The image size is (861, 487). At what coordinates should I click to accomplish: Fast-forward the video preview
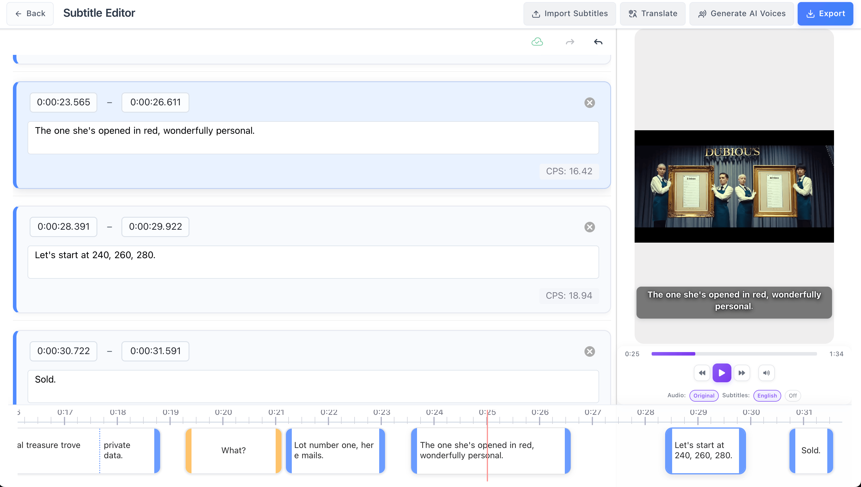pos(742,373)
